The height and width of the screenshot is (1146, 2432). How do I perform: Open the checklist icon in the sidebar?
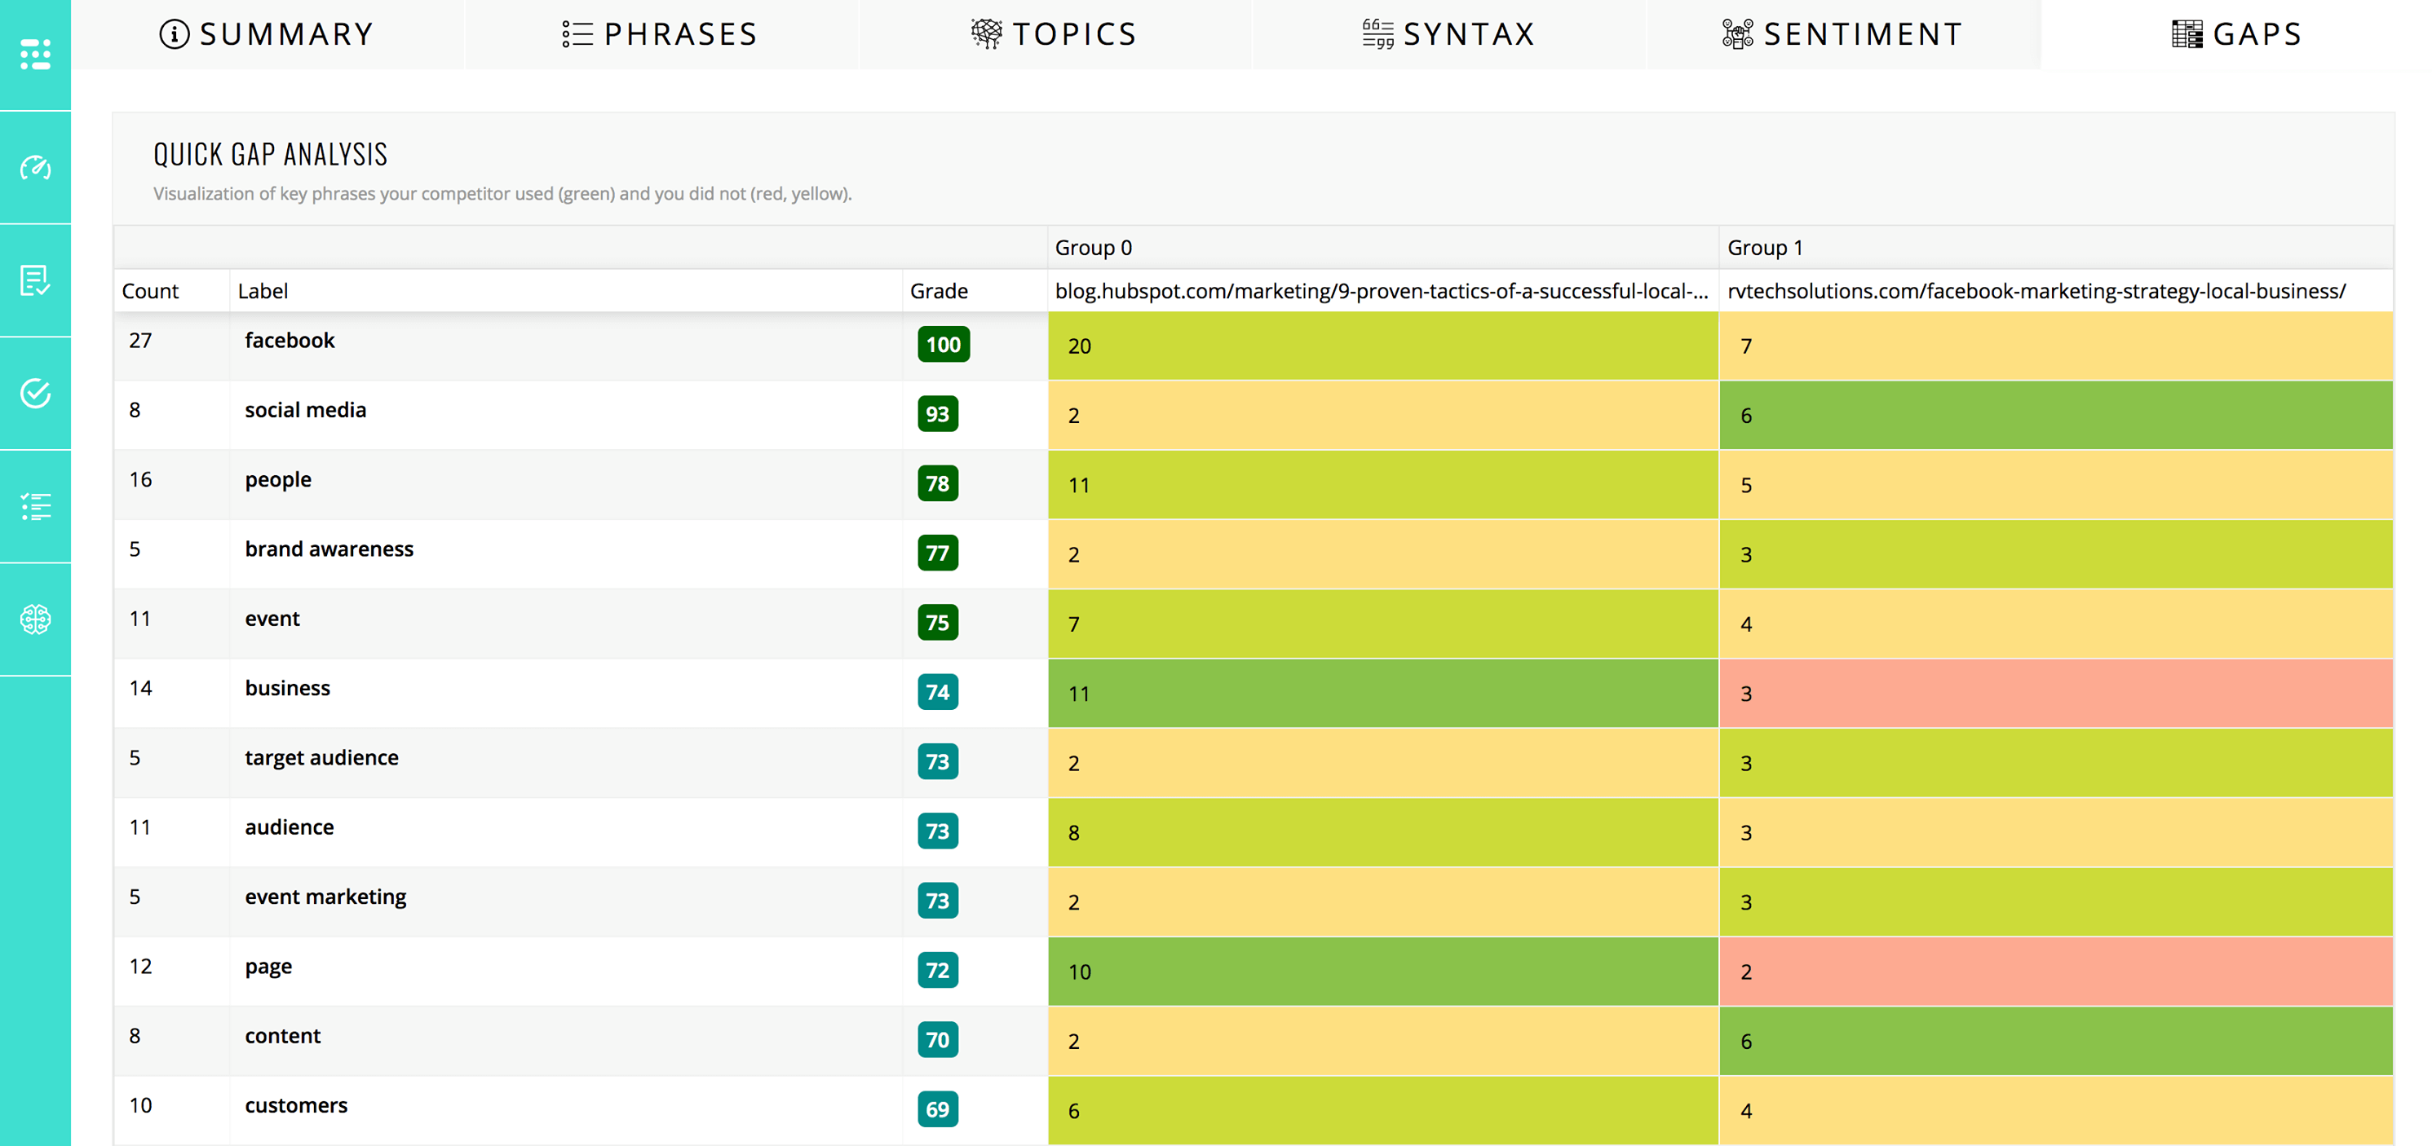click(x=35, y=506)
